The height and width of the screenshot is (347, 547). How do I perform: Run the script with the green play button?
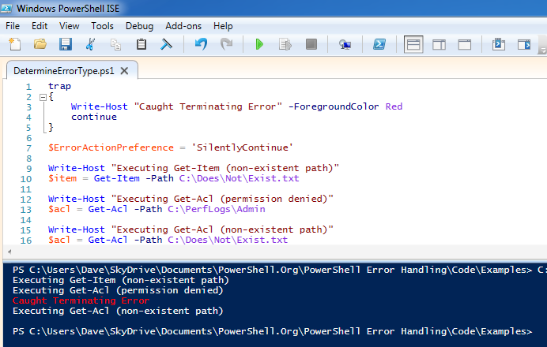tap(259, 45)
